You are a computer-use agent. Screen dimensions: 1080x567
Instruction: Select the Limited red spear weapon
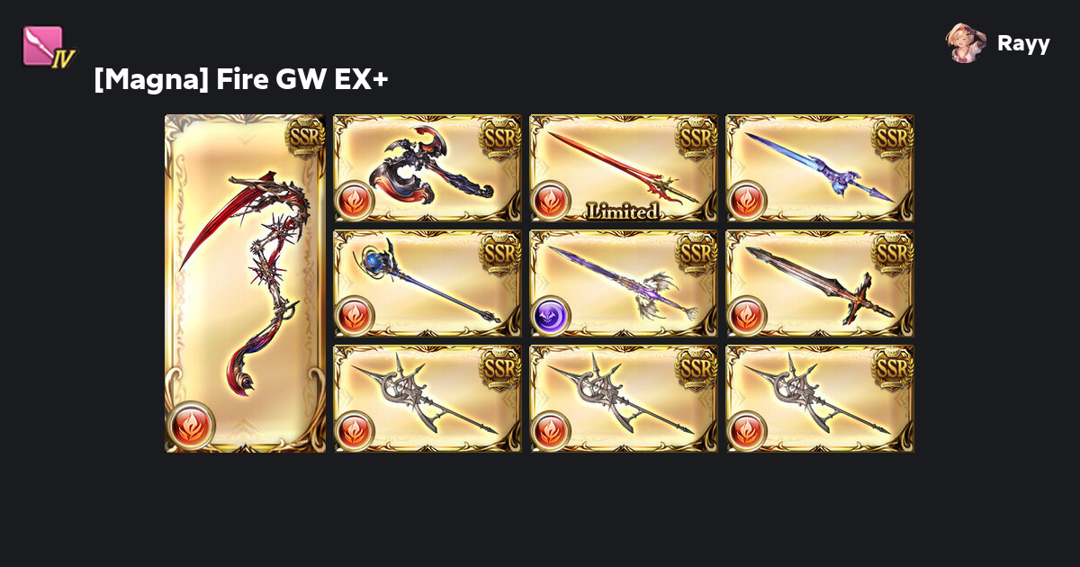pyautogui.click(x=624, y=168)
